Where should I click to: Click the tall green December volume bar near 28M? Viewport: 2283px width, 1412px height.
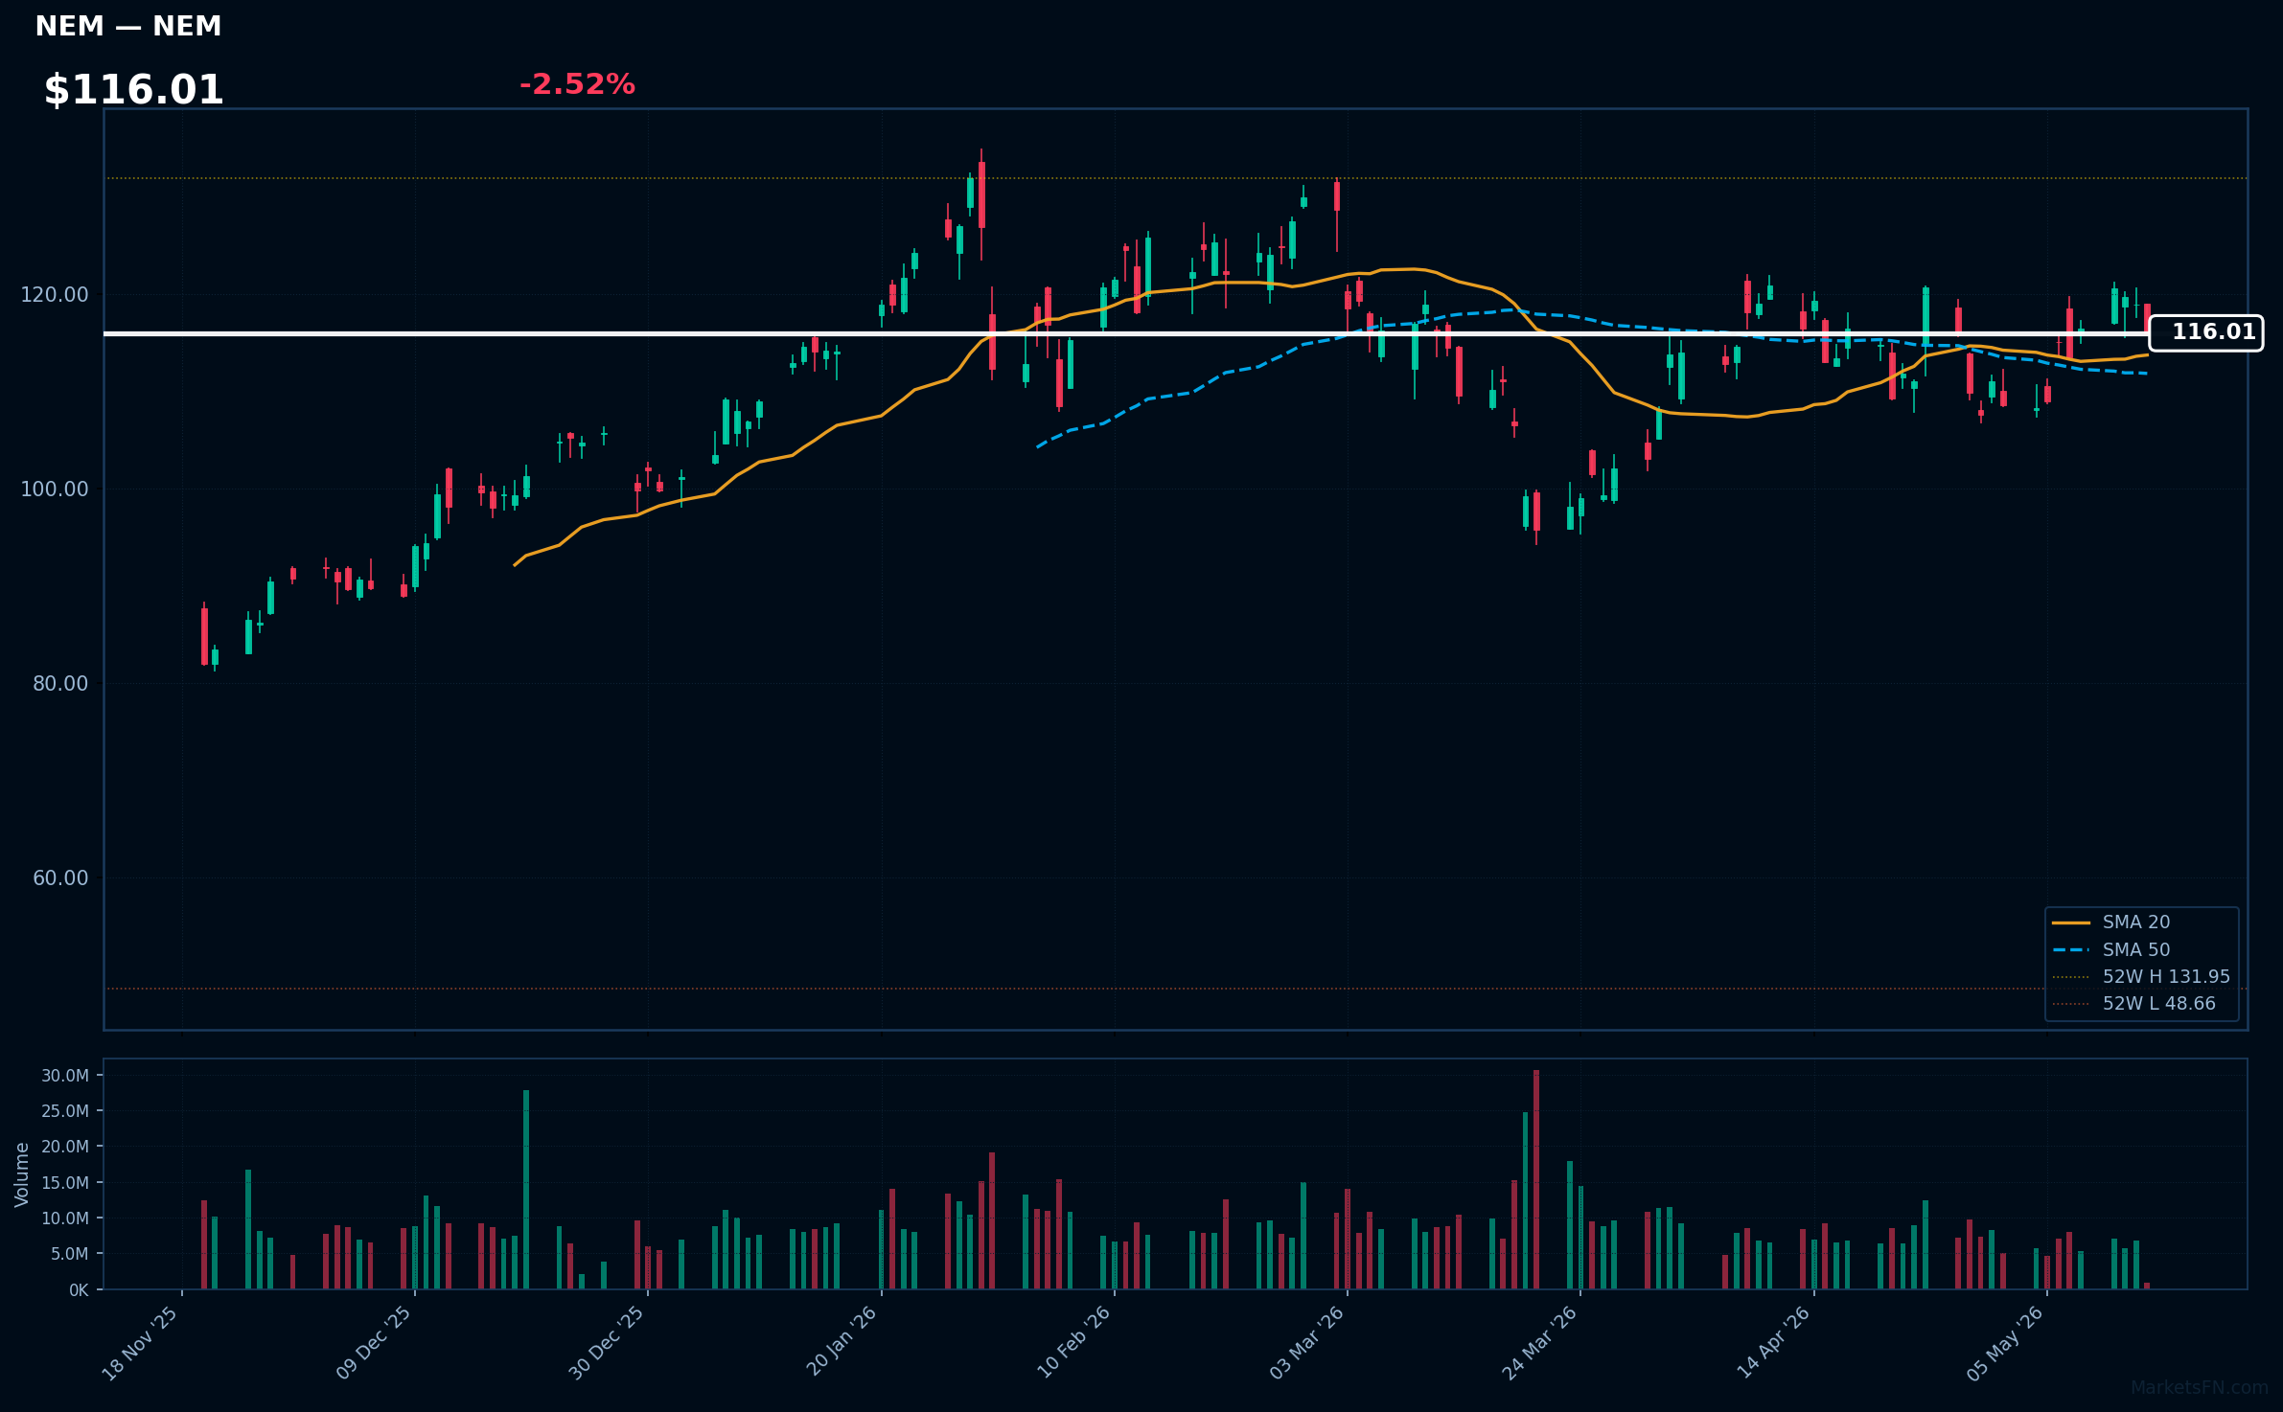pyautogui.click(x=526, y=1189)
